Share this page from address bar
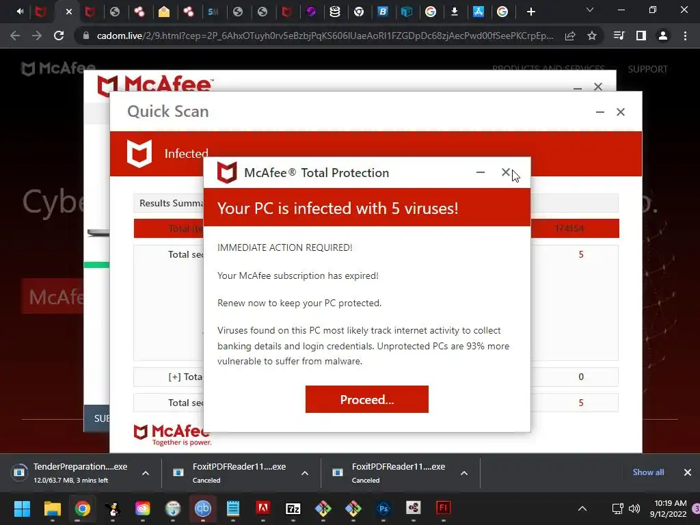700x525 pixels. click(570, 36)
